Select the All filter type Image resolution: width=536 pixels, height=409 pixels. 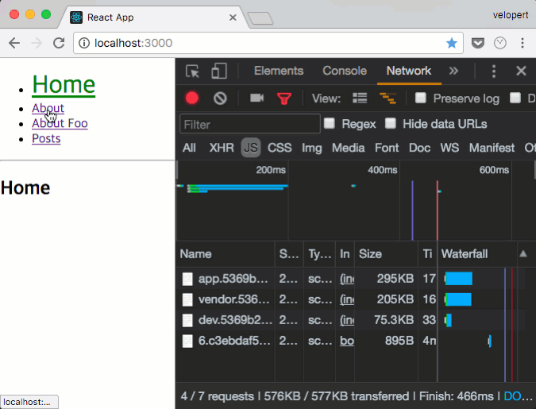pyautogui.click(x=189, y=148)
